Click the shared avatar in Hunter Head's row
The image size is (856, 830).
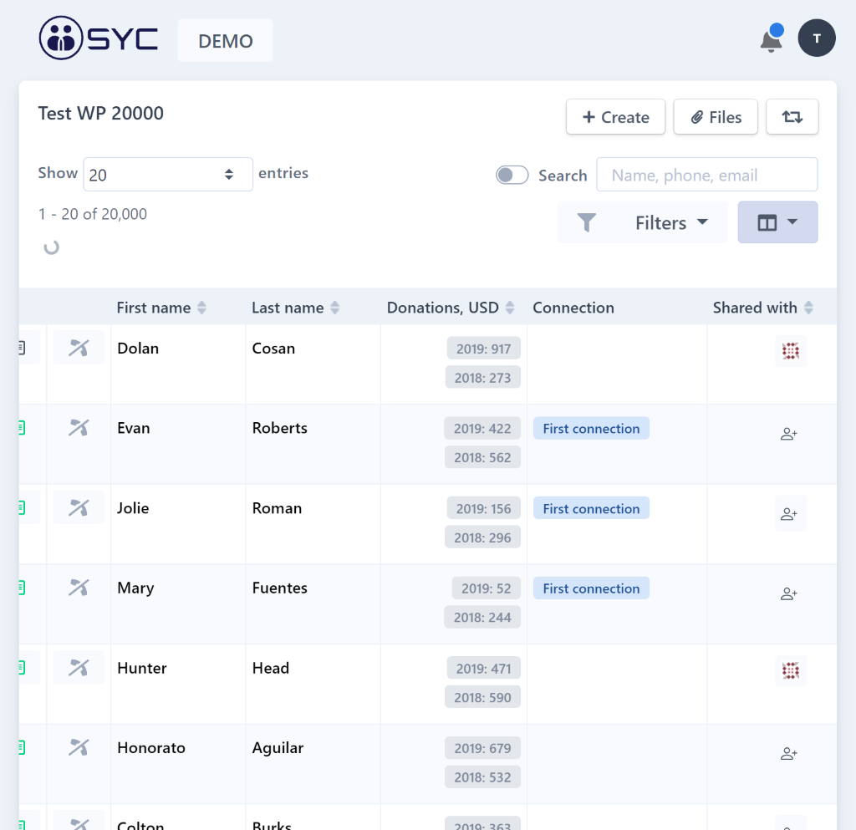point(790,670)
